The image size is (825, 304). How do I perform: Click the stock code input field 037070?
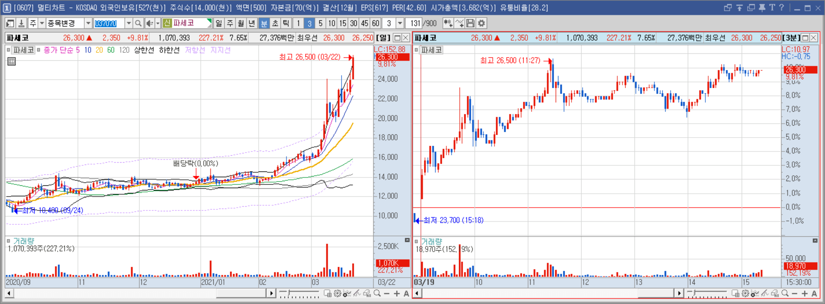[109, 23]
